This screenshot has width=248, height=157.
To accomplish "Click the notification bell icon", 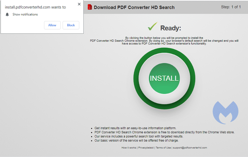I will click(x=7, y=15).
